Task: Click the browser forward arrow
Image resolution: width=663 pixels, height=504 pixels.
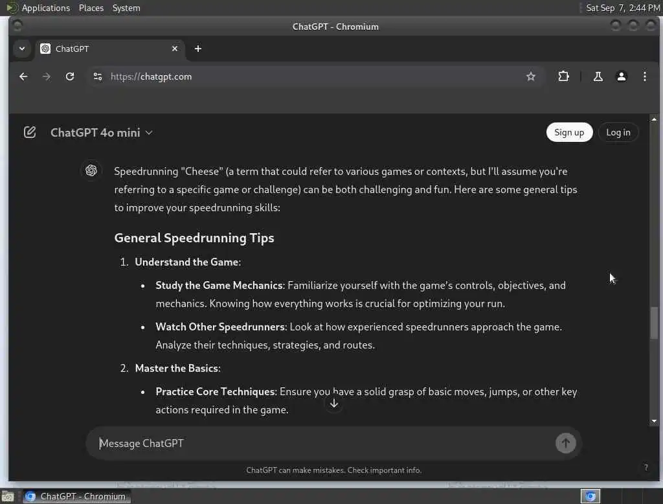Action: 47,76
